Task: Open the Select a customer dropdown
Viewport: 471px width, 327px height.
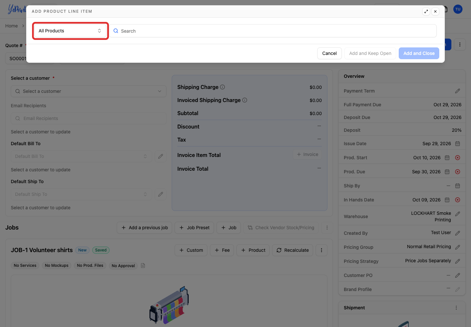Action: click(89, 91)
